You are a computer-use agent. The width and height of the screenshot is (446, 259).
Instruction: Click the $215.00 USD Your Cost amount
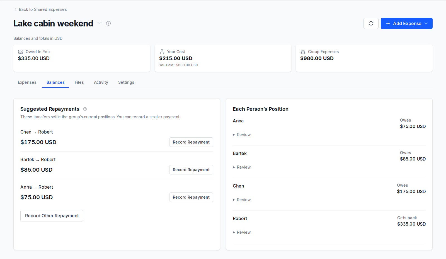tap(176, 58)
